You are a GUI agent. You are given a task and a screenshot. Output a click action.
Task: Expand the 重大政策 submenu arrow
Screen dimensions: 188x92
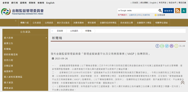[46, 38]
